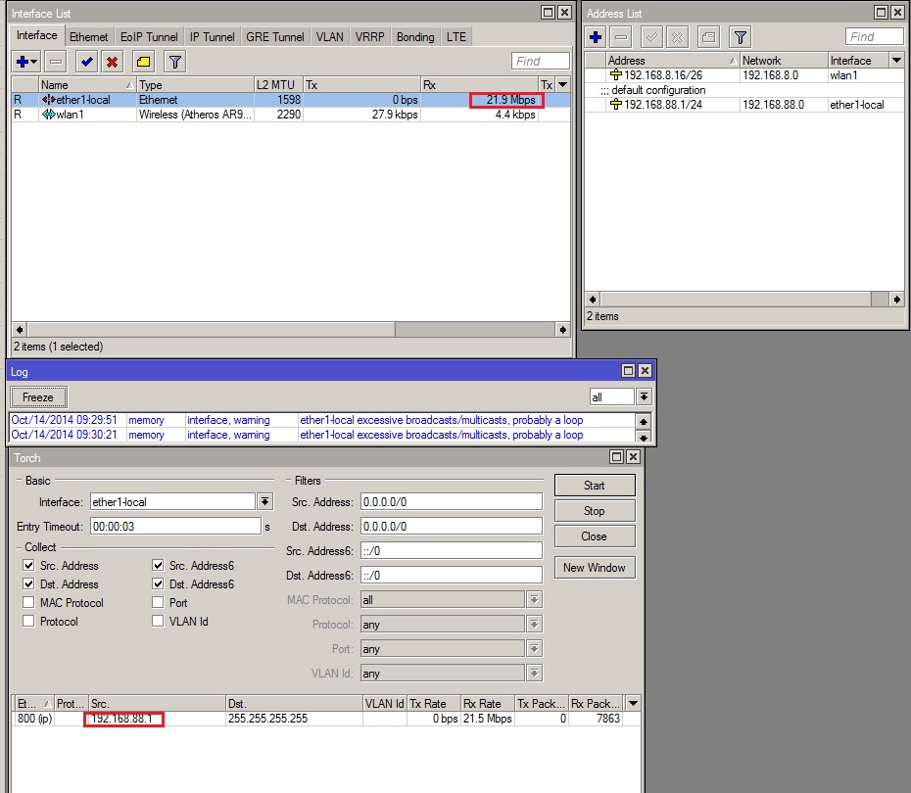
Task: Switch to the VRRP tab
Action: pyautogui.click(x=370, y=37)
